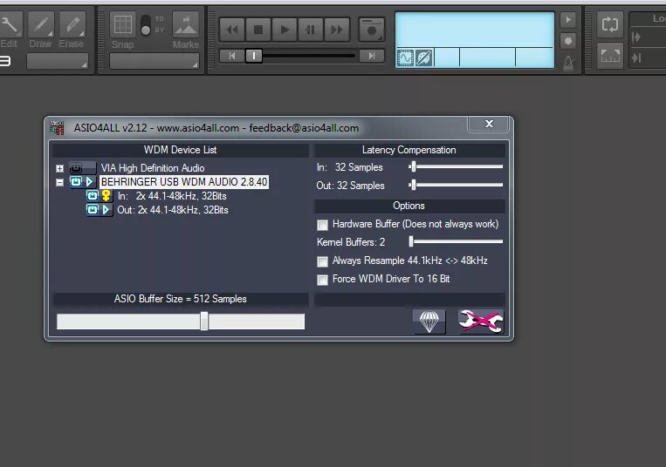The height and width of the screenshot is (467, 666).
Task: Toggle the crossed-out icon in time display
Action: coord(424,58)
